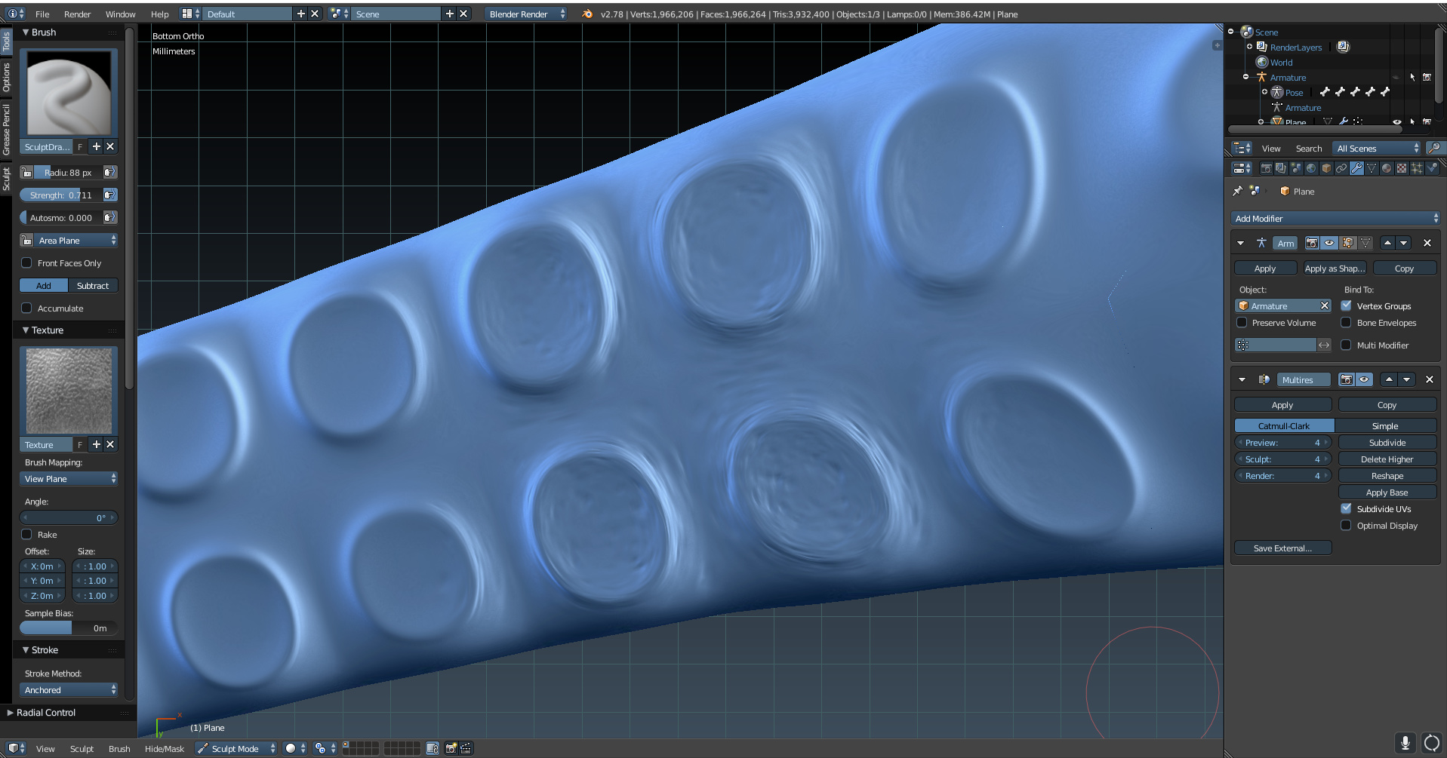Open the Object properties cube tab

(x=1326, y=168)
